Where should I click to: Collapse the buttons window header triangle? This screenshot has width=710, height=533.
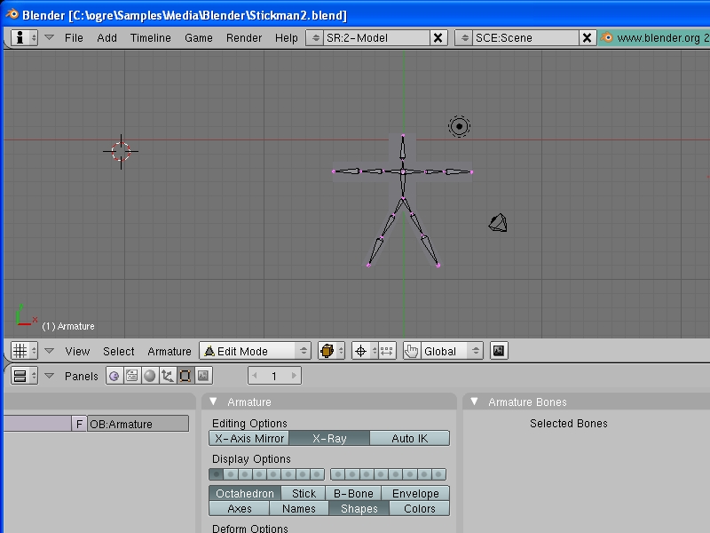50,376
